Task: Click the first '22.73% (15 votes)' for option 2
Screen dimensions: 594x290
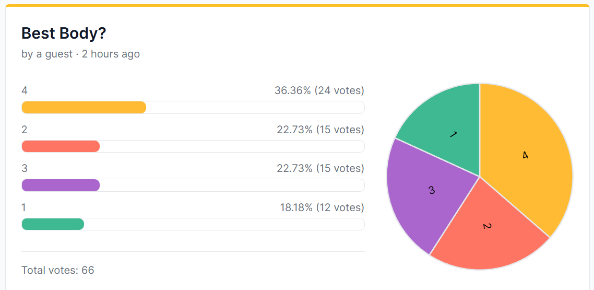Action: coord(320,130)
